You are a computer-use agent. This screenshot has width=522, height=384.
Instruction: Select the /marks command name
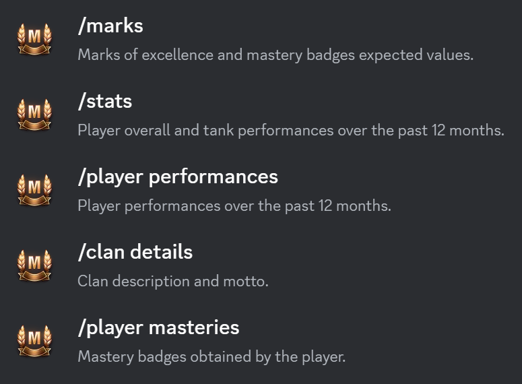tap(110, 26)
